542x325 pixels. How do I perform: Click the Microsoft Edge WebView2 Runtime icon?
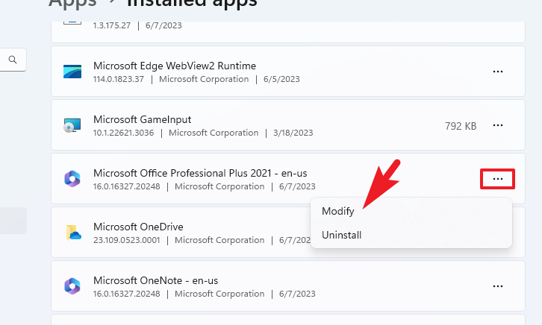coord(72,72)
